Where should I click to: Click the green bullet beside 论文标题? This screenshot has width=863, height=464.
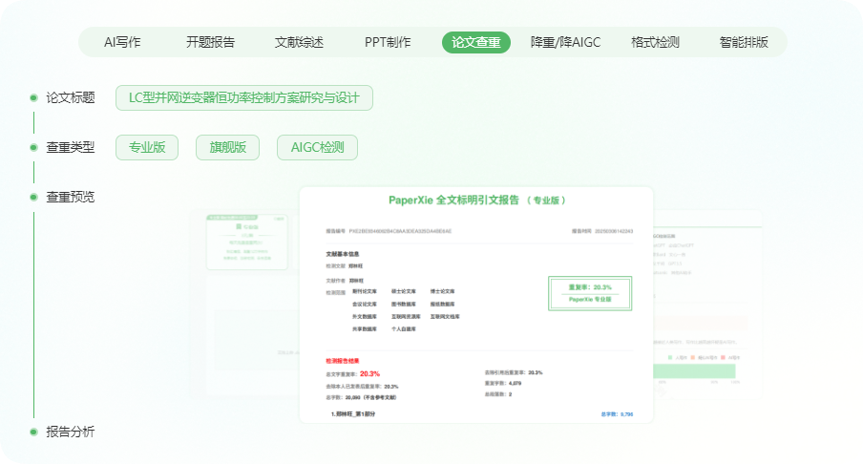click(33, 97)
